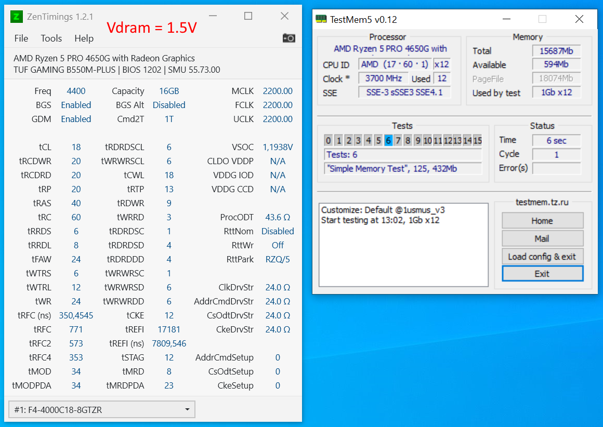Click the tRFC4 value 353

coord(76,357)
